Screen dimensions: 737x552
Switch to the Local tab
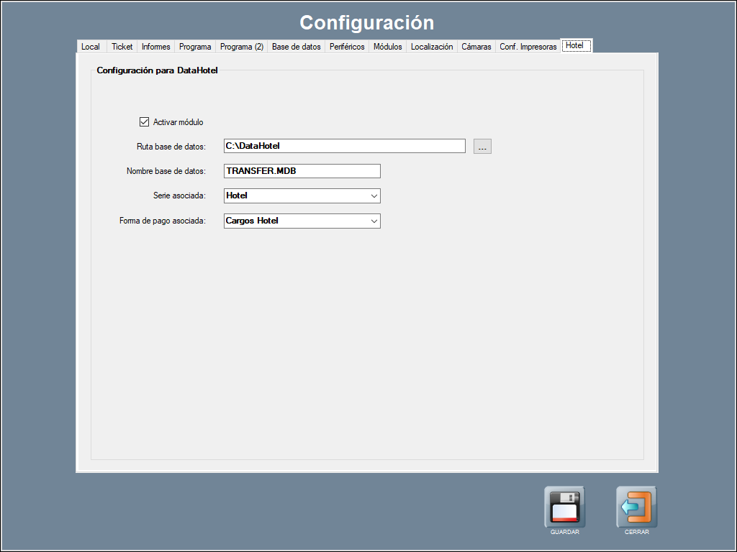(91, 47)
